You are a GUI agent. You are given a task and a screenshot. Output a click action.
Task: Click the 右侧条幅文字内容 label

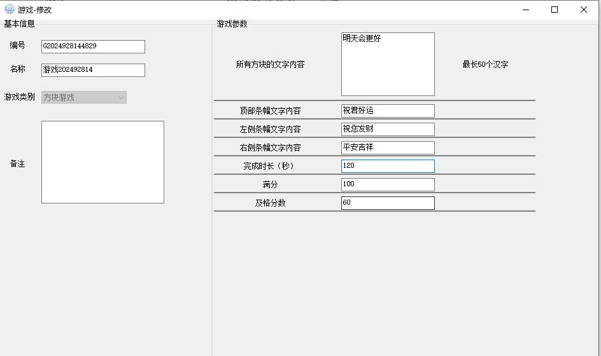pyautogui.click(x=270, y=147)
